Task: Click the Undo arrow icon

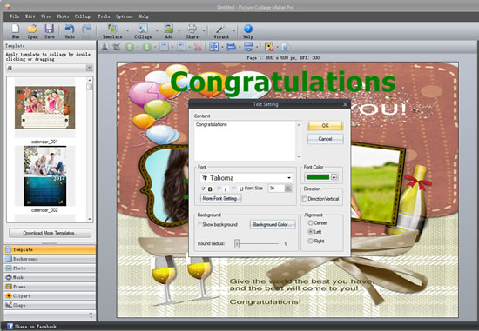Action: click(70, 29)
